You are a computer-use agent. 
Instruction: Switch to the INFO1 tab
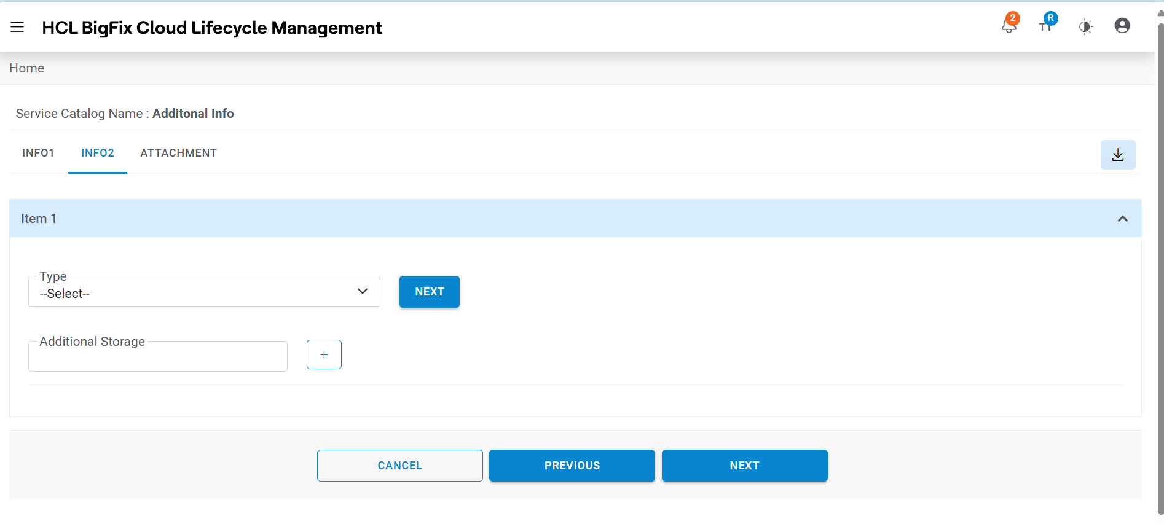click(x=38, y=153)
